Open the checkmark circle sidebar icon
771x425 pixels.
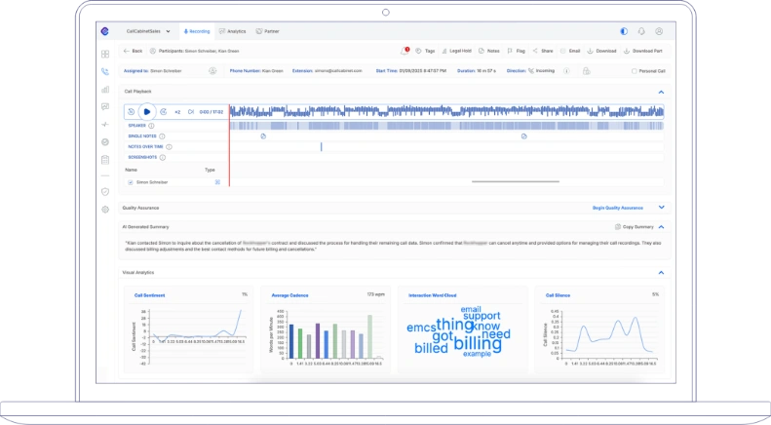tap(105, 142)
